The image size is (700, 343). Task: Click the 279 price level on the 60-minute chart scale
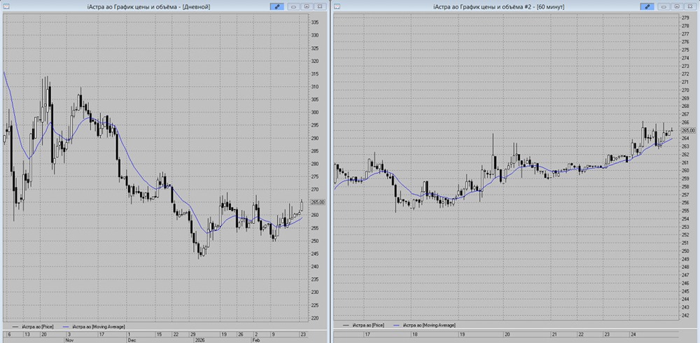686,17
